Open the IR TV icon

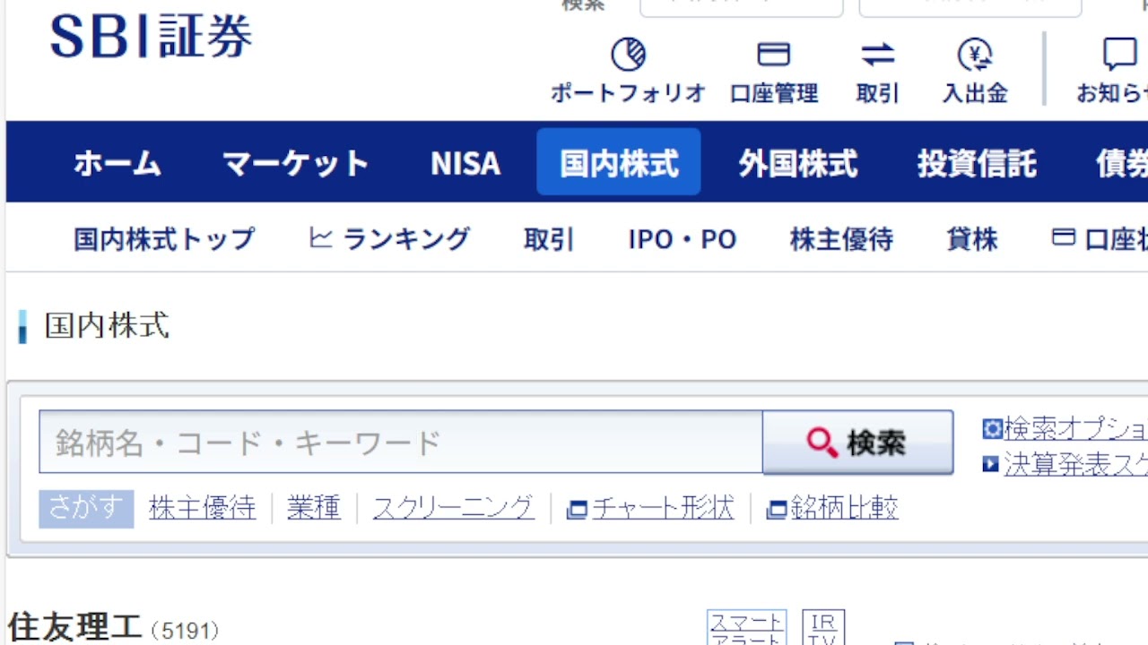(x=823, y=628)
